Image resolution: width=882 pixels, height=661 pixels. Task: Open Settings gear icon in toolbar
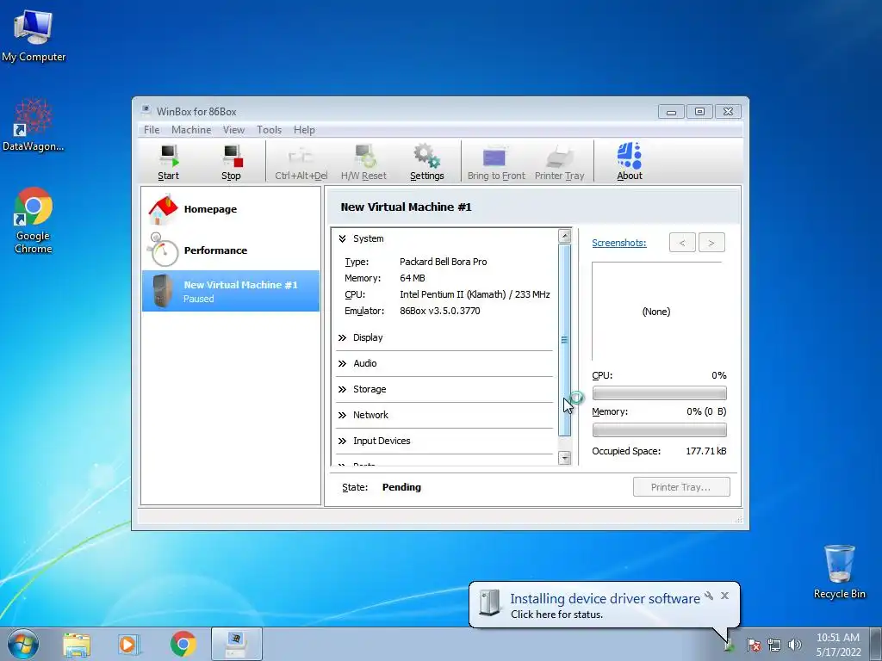[x=427, y=162]
